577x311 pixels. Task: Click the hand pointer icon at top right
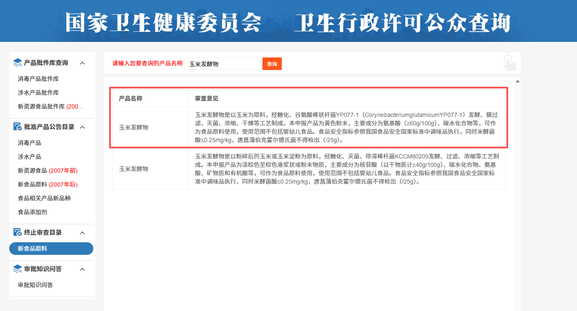point(509,63)
